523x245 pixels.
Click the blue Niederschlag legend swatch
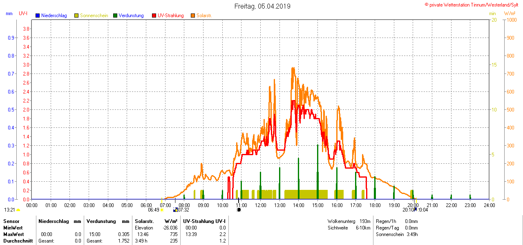tap(38, 16)
